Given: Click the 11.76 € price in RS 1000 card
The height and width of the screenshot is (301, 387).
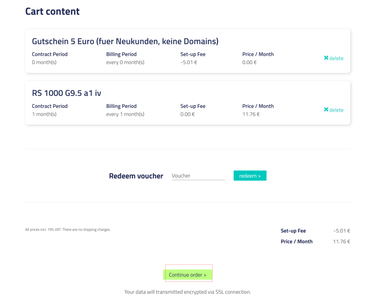Looking at the screenshot, I should [x=251, y=114].
